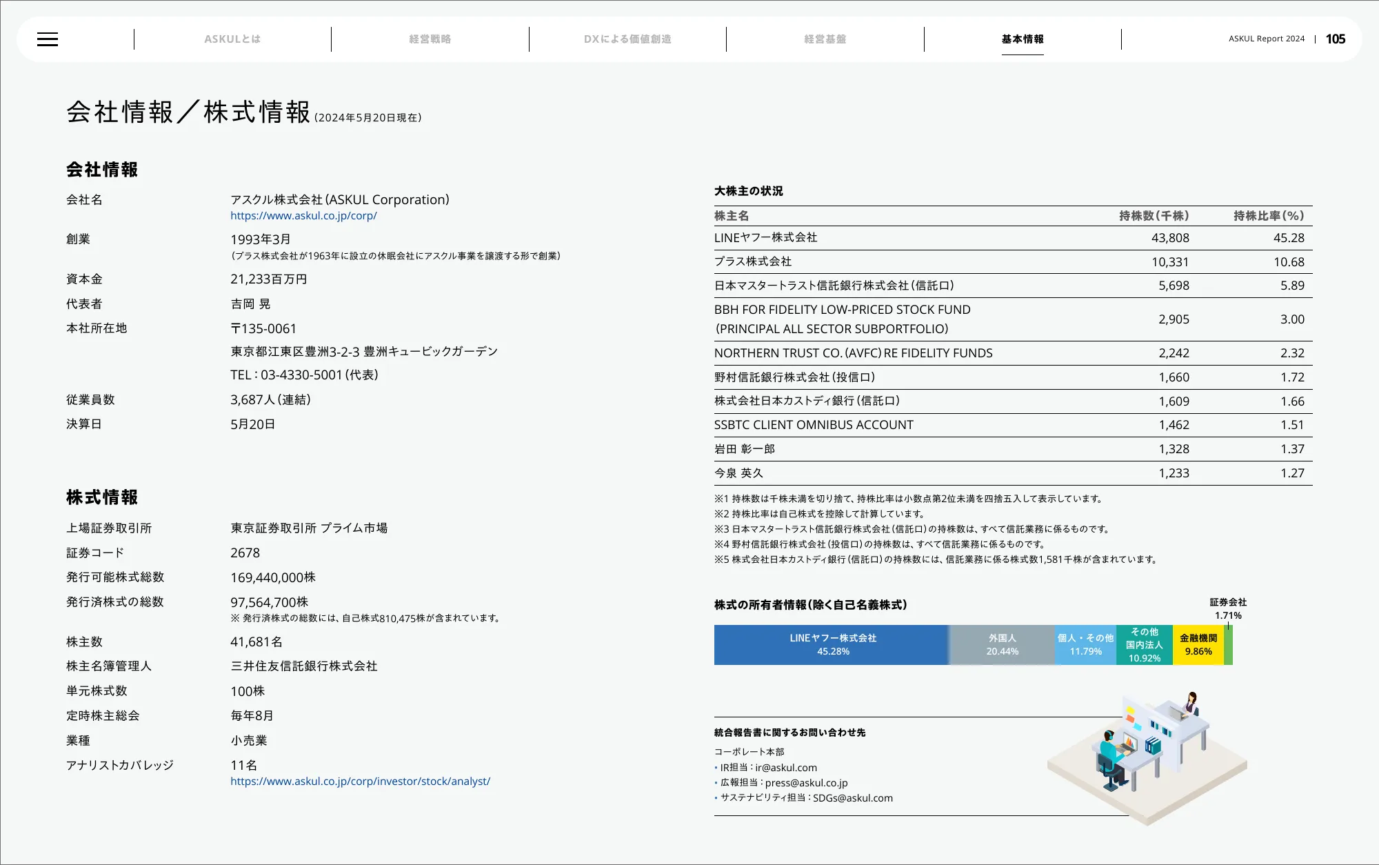Switch to the DXによる価値創造 tab
Image resolution: width=1379 pixels, height=865 pixels.
pyautogui.click(x=627, y=39)
